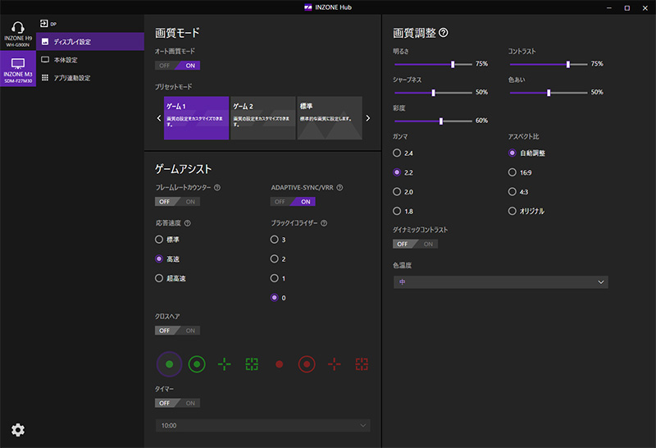Image resolution: width=656 pixels, height=448 pixels.
Task: Choose the green plus-shaped crosshair icon
Action: coord(224,363)
